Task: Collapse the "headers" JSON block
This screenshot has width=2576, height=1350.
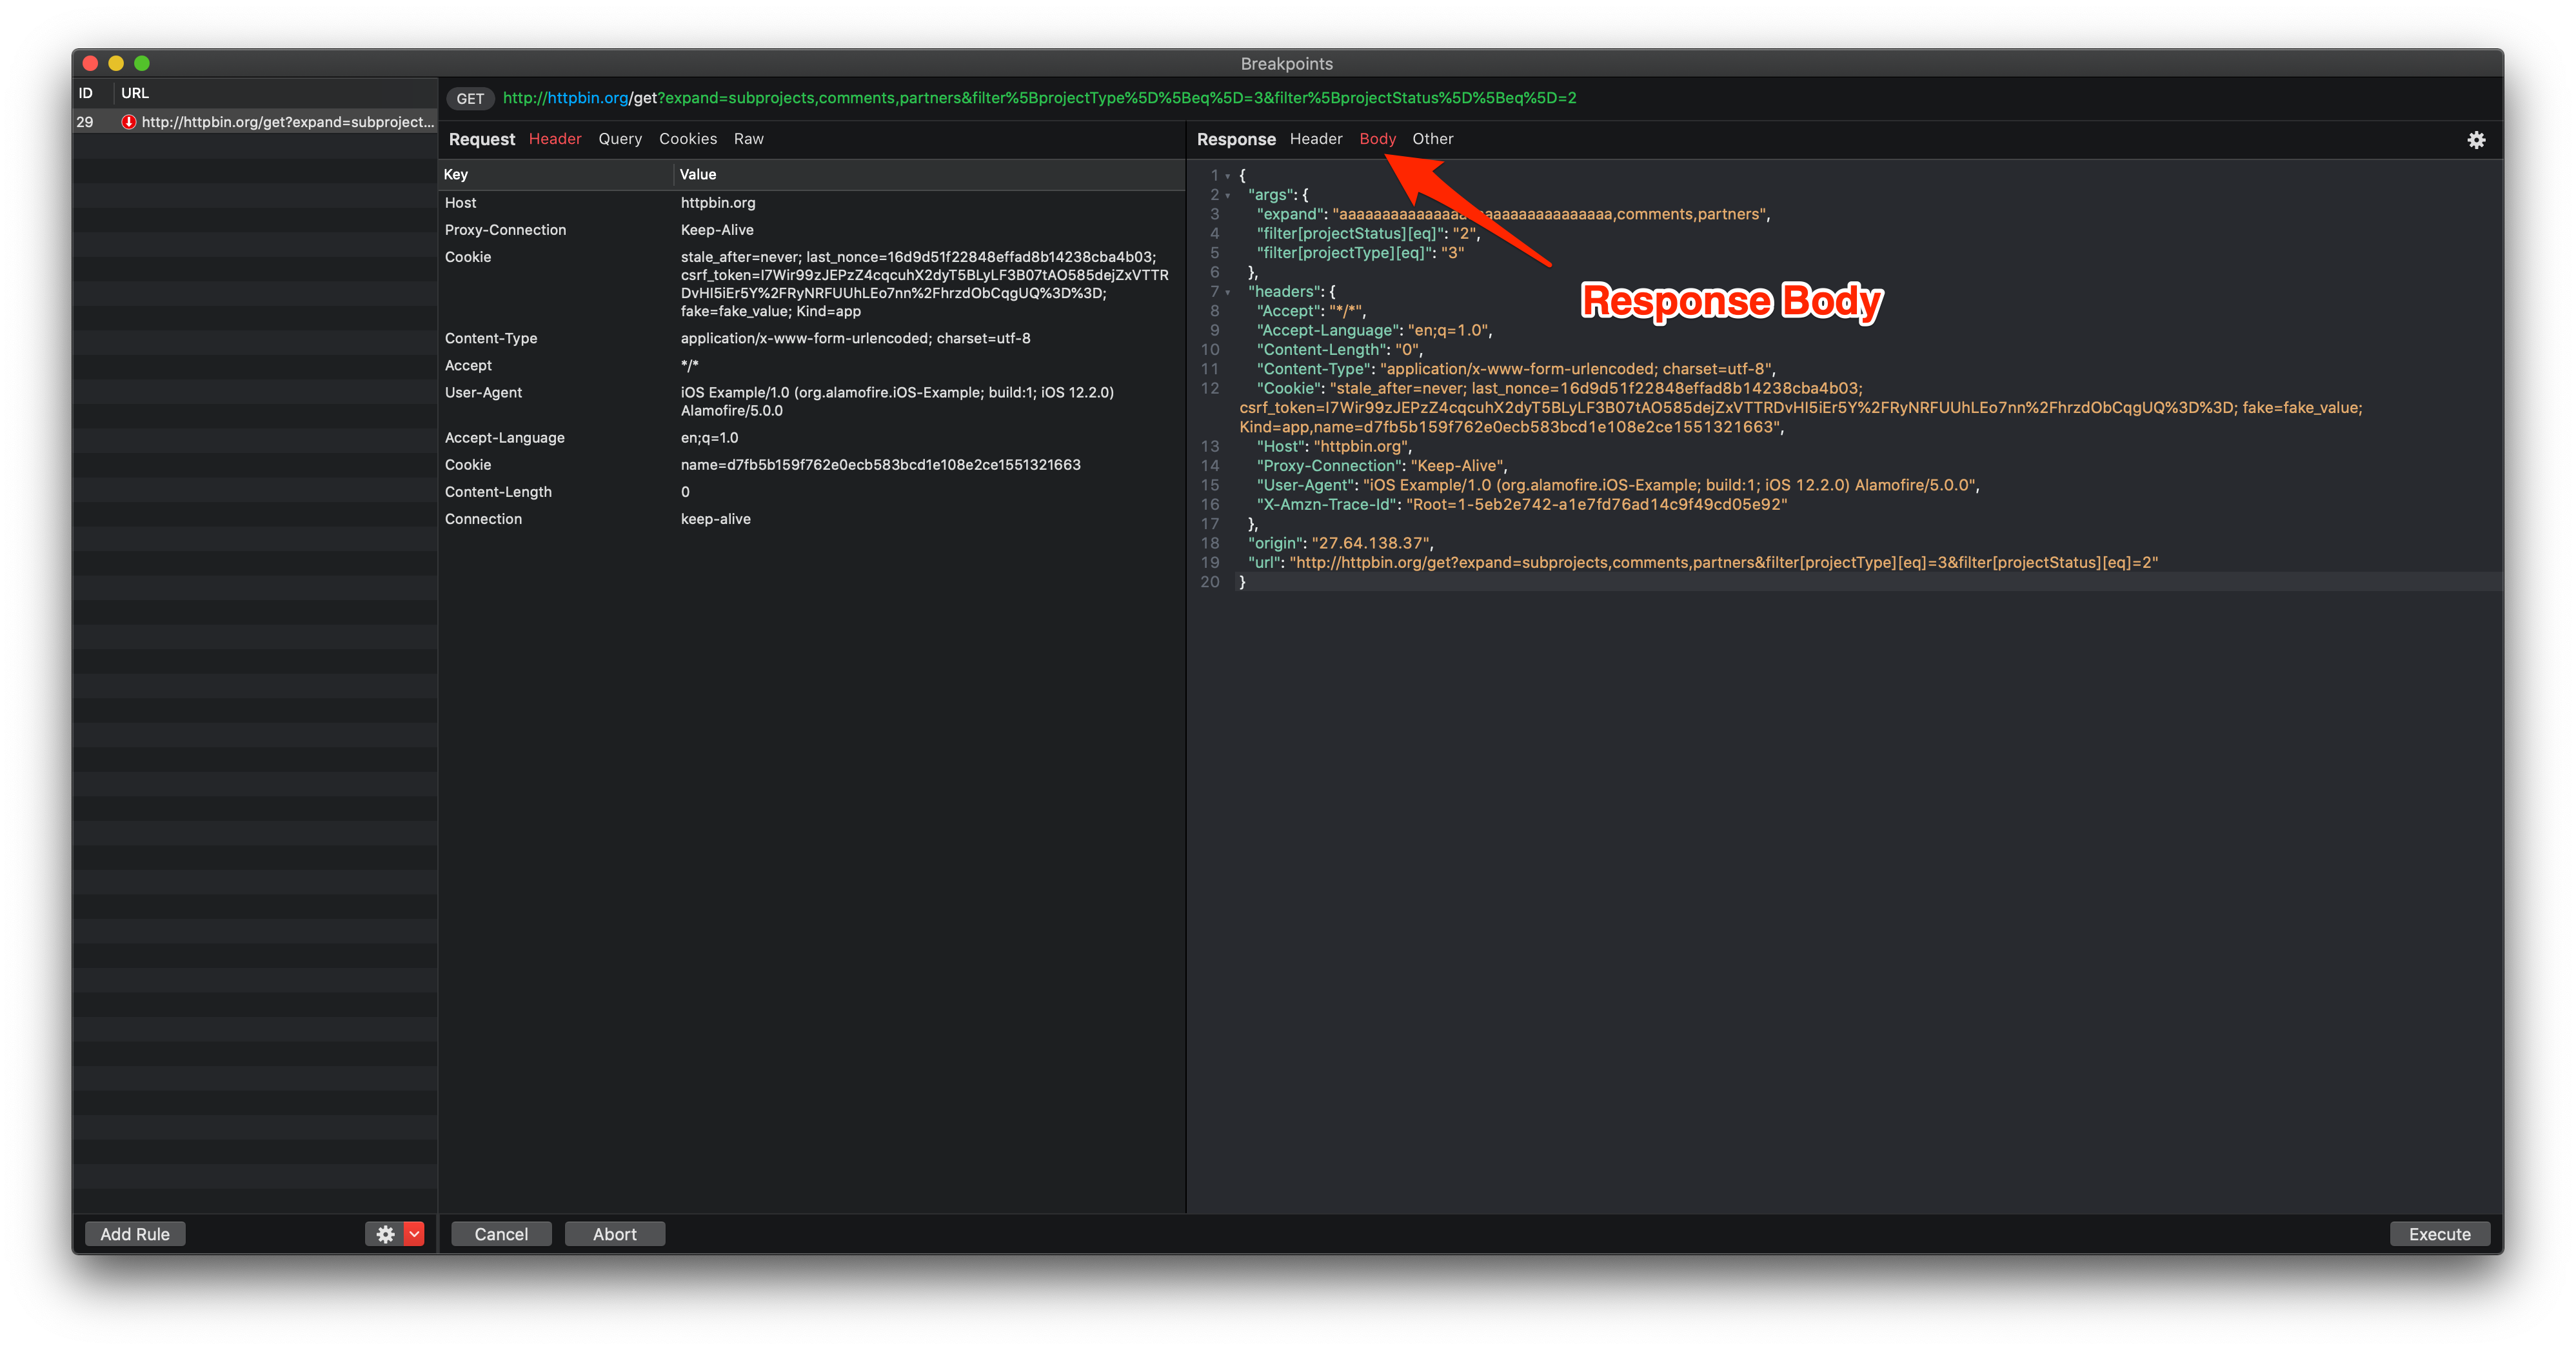Action: [1228, 292]
